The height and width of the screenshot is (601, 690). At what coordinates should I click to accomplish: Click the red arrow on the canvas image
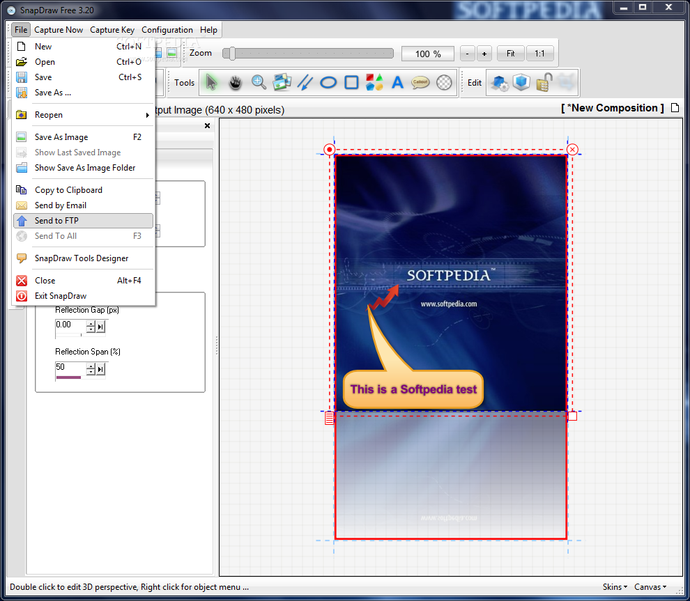click(383, 297)
